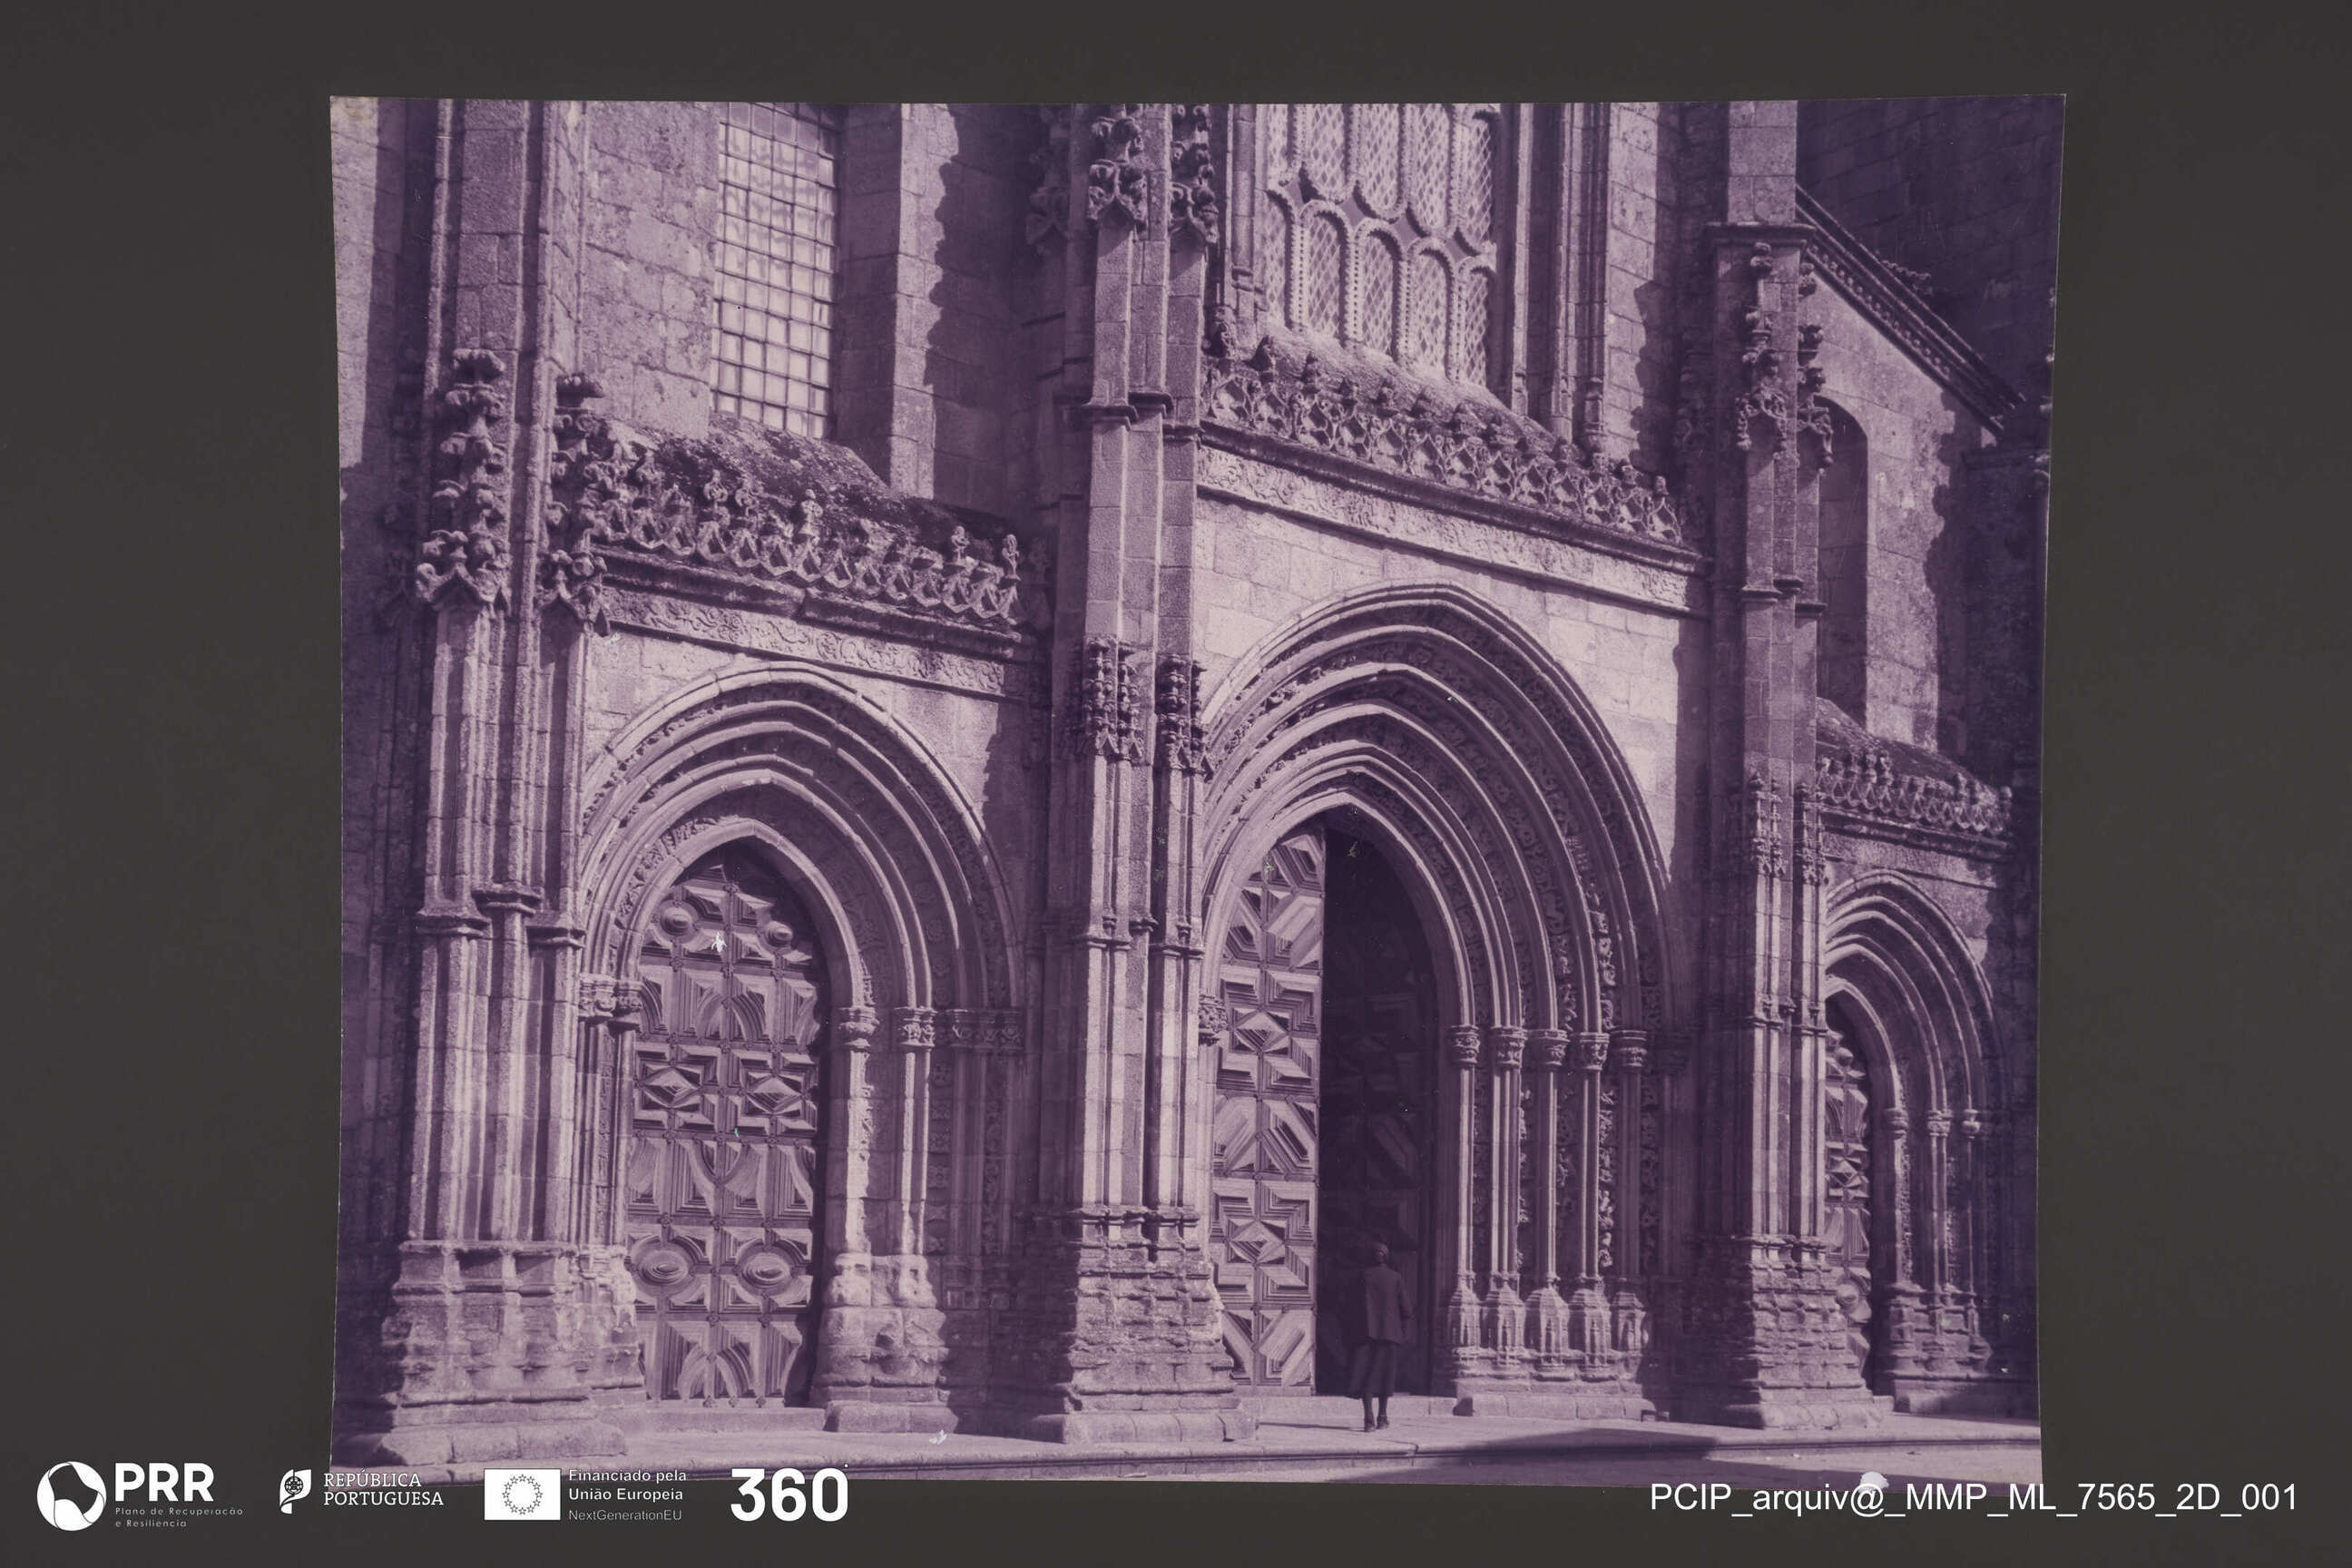The image size is (2352, 1568).
Task: Click the NextGenerationEU label
Action: point(624,1515)
